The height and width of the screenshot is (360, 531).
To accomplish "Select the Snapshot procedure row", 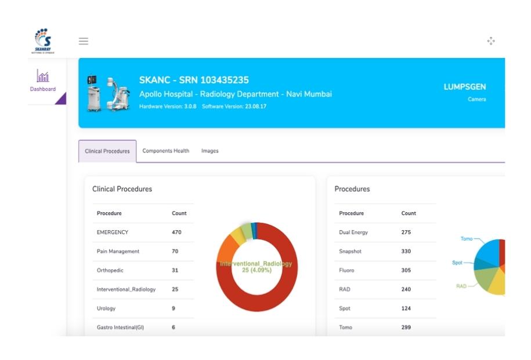I will click(x=385, y=251).
